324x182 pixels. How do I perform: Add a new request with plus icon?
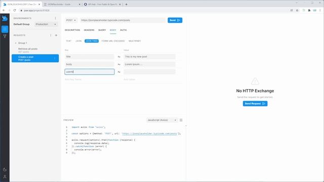click(x=56, y=35)
